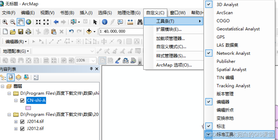Viewport: 278px width, 140px height.
Task: Paste from clipboard icon
Action: [x=54, y=32]
